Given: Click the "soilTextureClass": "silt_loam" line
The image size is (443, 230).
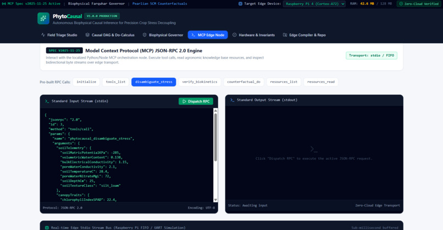Looking at the screenshot, I should click(90, 186).
